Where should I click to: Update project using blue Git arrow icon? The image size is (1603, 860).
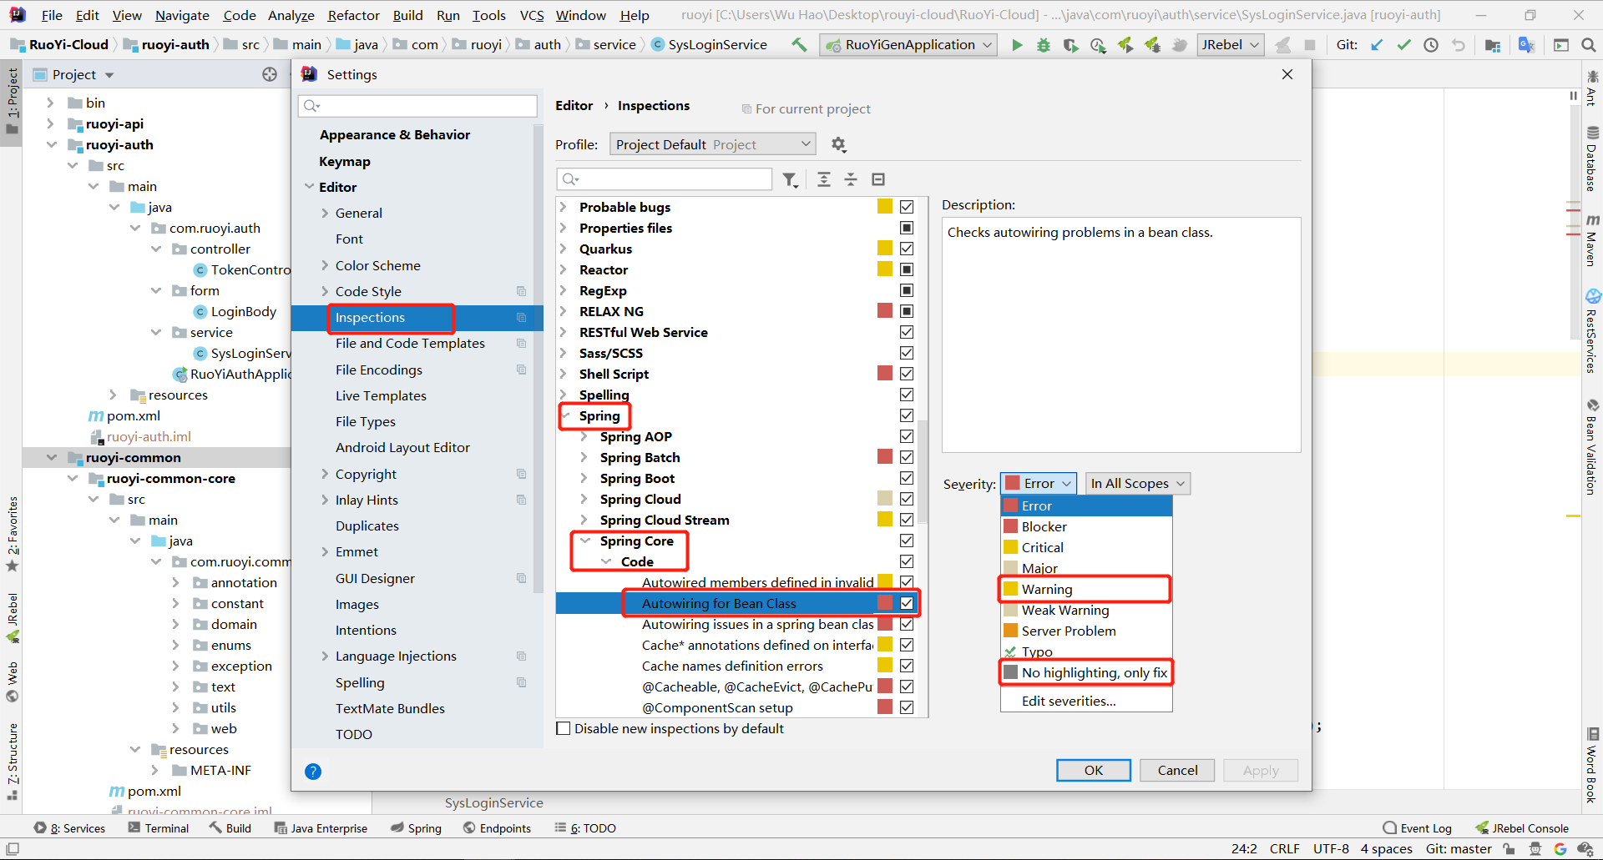pyautogui.click(x=1376, y=45)
